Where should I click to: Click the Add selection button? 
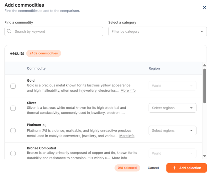186,168
